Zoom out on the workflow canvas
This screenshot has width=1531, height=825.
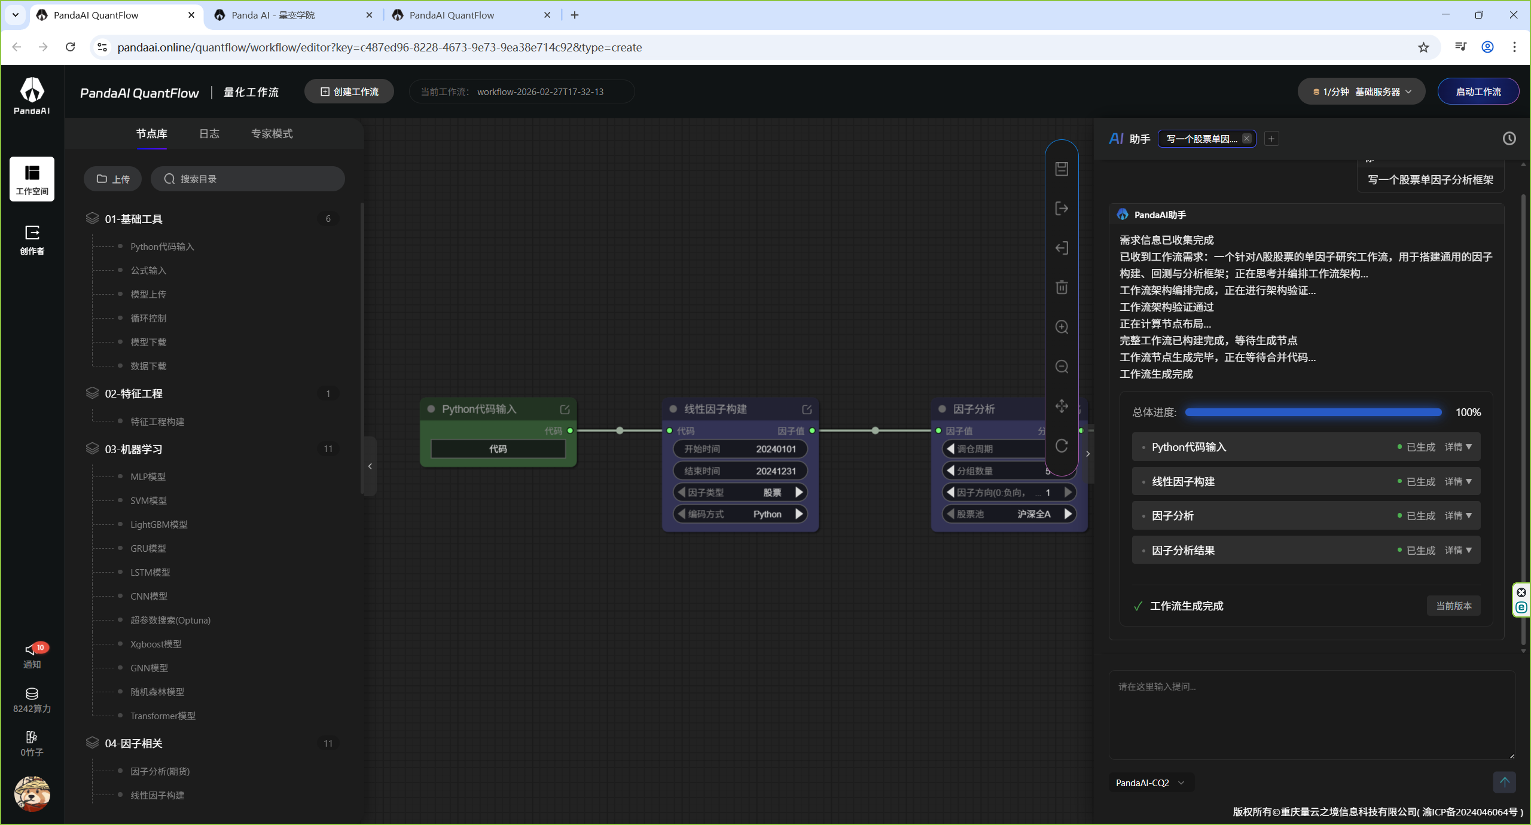[x=1062, y=366]
